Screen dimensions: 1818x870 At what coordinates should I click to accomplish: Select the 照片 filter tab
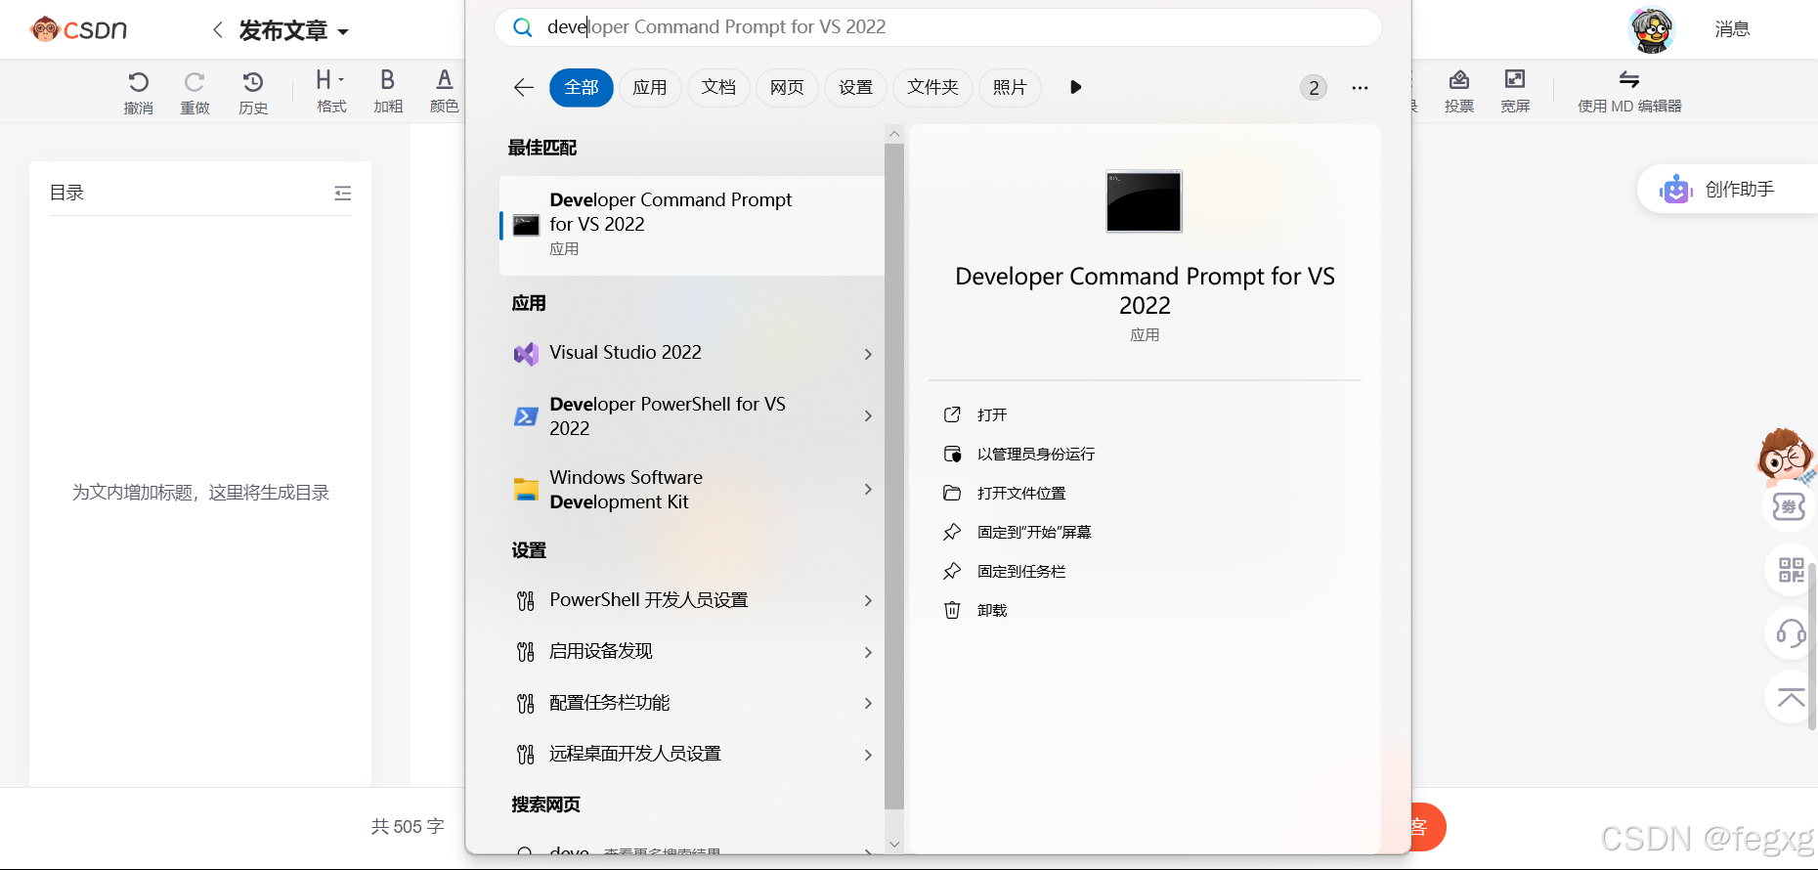click(1010, 87)
